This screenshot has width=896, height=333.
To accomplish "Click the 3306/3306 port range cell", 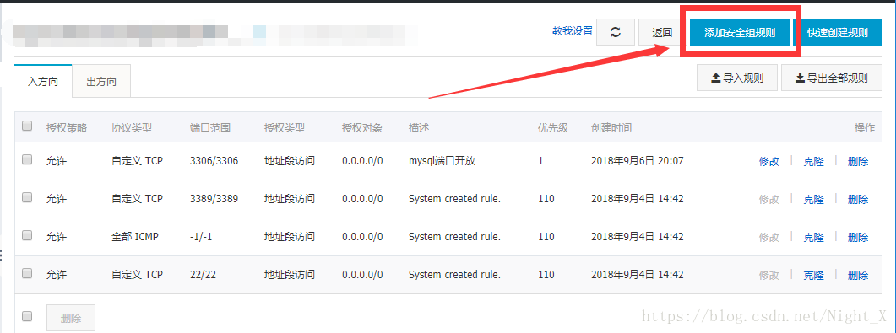I will pos(214,161).
